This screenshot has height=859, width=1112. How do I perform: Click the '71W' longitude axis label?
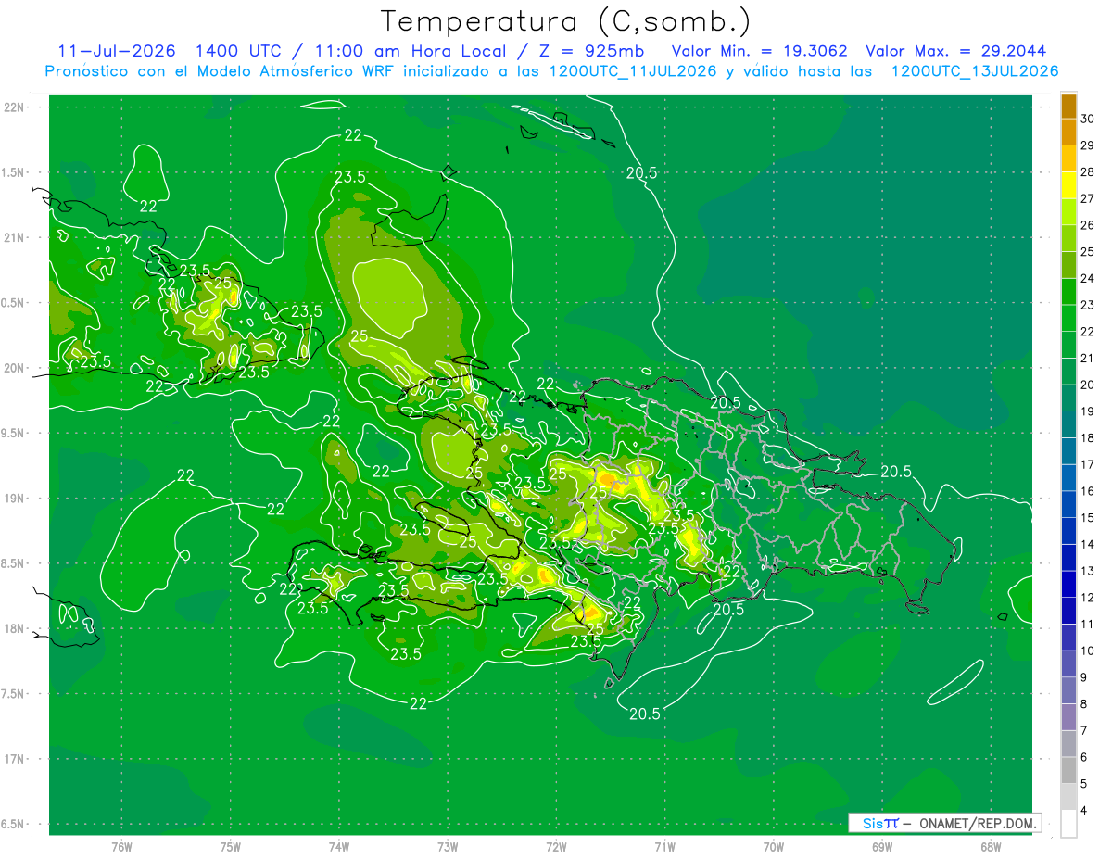(x=665, y=846)
